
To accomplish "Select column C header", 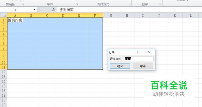I will pyautogui.click(x=47, y=15).
